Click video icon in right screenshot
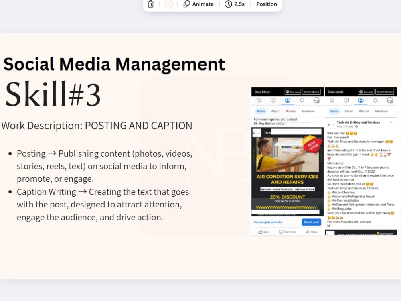Screen dimensions: 401x301 pos(346,100)
